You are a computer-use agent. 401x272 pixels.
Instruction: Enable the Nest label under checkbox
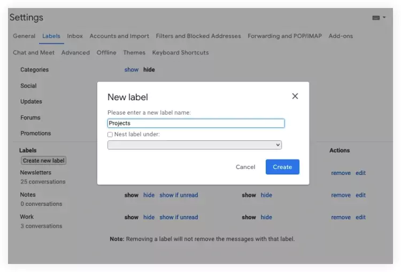[110, 135]
